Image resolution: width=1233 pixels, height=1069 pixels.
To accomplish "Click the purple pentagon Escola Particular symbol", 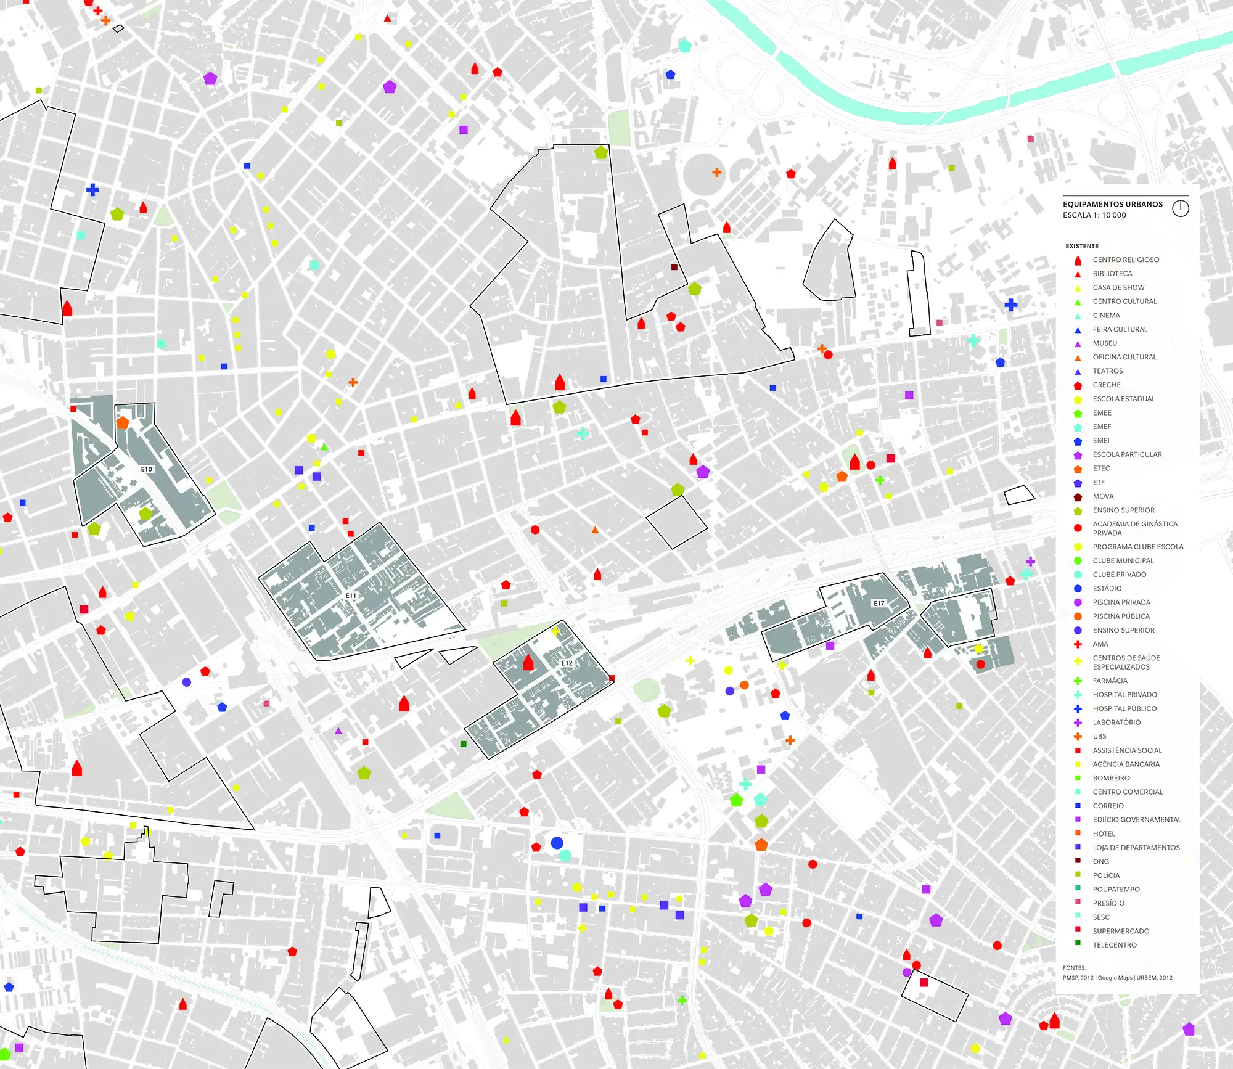I will [1078, 455].
